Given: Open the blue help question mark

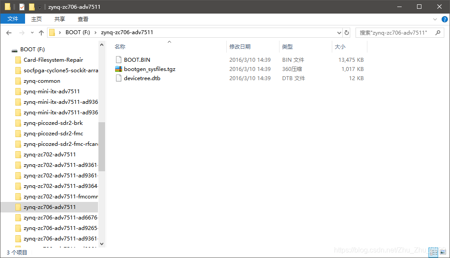Looking at the screenshot, I should [x=445, y=19].
